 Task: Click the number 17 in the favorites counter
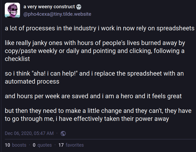pos(61,145)
